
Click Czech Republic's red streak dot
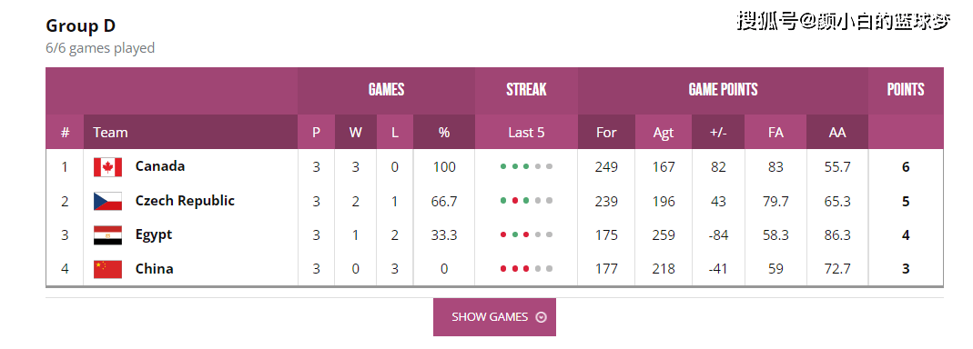point(514,201)
